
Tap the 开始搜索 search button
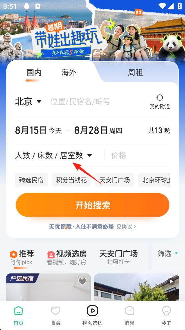pyautogui.click(x=92, y=205)
